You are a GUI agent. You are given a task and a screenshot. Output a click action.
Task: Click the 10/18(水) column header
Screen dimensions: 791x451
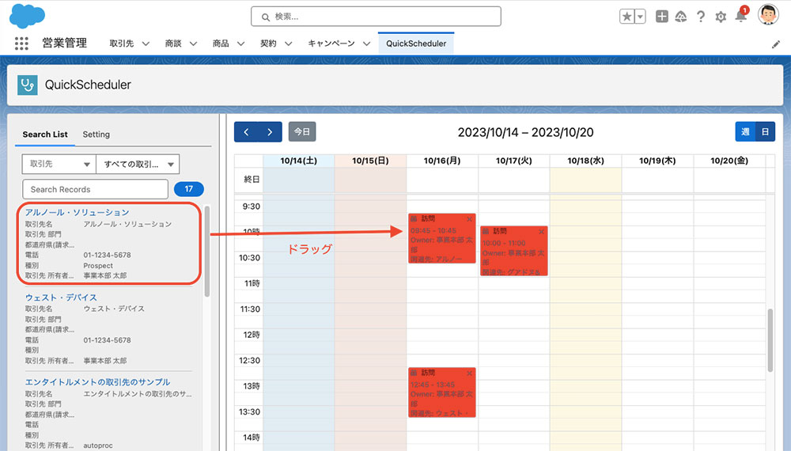585,161
